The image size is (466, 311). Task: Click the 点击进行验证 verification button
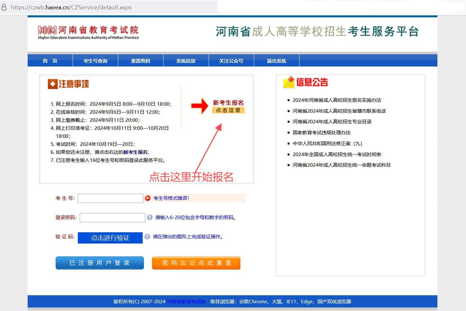(x=110, y=238)
